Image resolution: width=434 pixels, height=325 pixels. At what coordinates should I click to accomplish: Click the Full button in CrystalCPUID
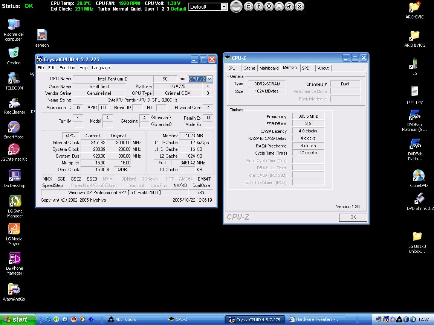pos(162,163)
